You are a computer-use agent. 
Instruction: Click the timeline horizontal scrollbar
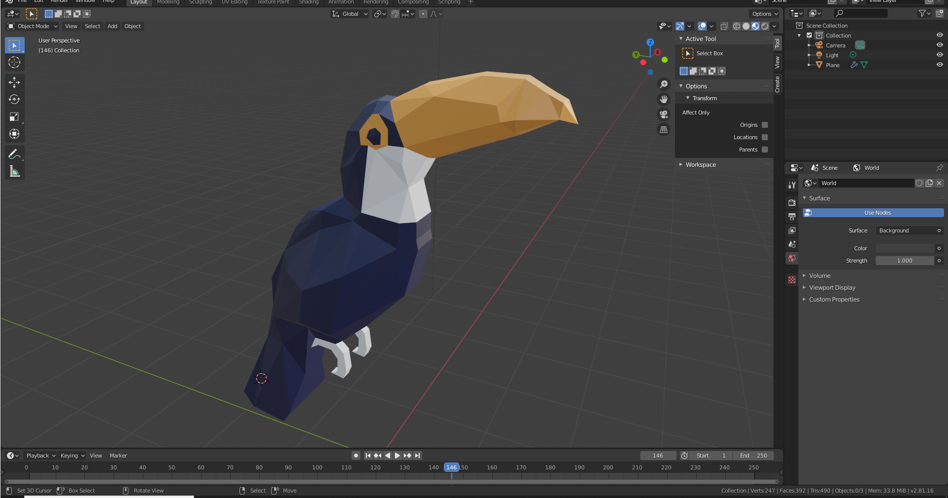pos(392,481)
